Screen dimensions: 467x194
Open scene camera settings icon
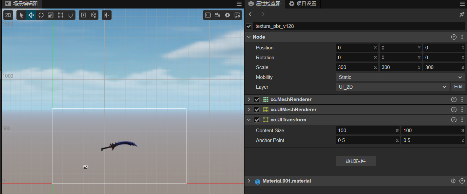tap(217, 15)
